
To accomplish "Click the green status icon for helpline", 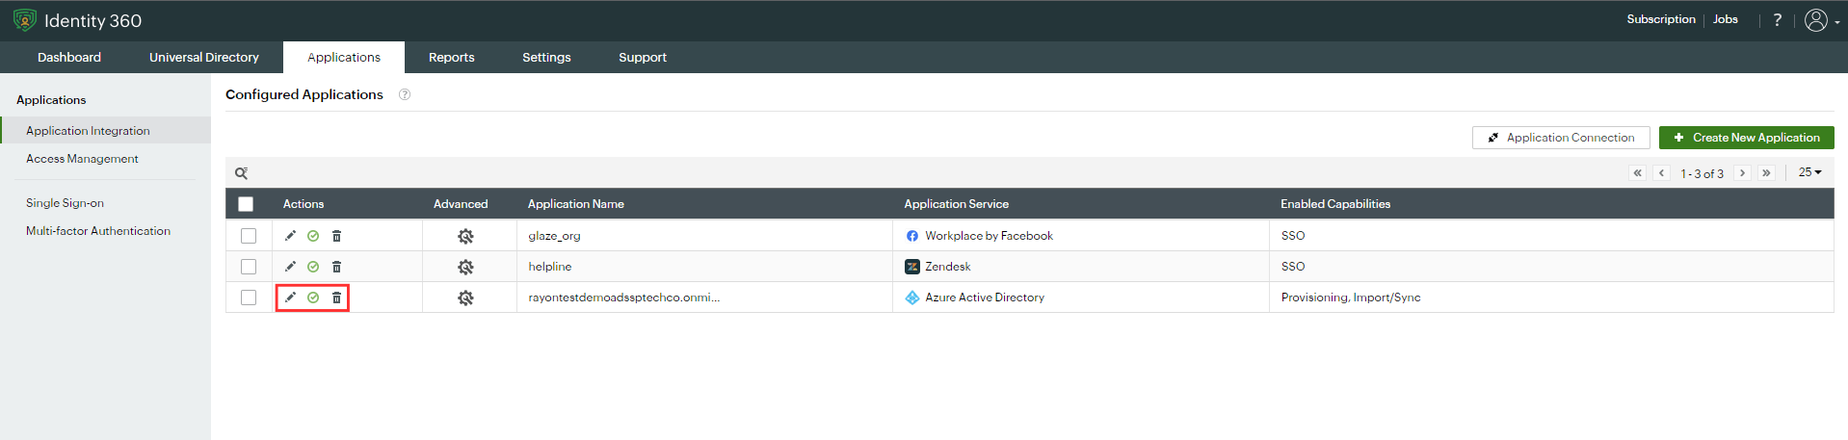I will tap(313, 267).
